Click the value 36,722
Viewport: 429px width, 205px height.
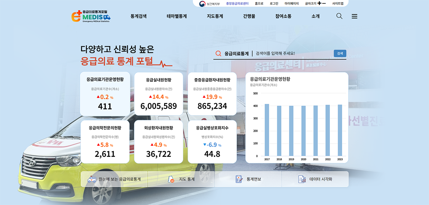point(158,154)
